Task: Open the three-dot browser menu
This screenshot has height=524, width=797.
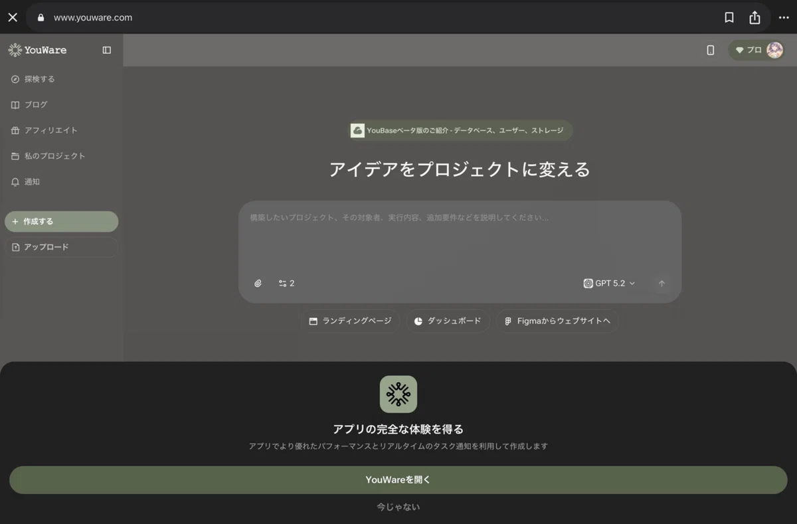Action: click(x=784, y=18)
